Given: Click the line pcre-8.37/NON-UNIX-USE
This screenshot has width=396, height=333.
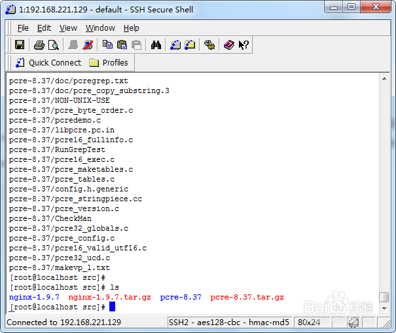Looking at the screenshot, I should pyautogui.click(x=60, y=101).
